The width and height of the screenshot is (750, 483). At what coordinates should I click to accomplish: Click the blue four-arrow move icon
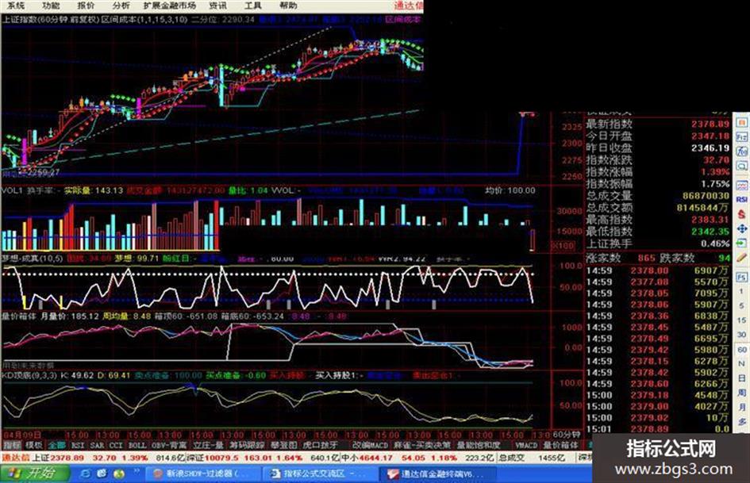click(x=742, y=228)
